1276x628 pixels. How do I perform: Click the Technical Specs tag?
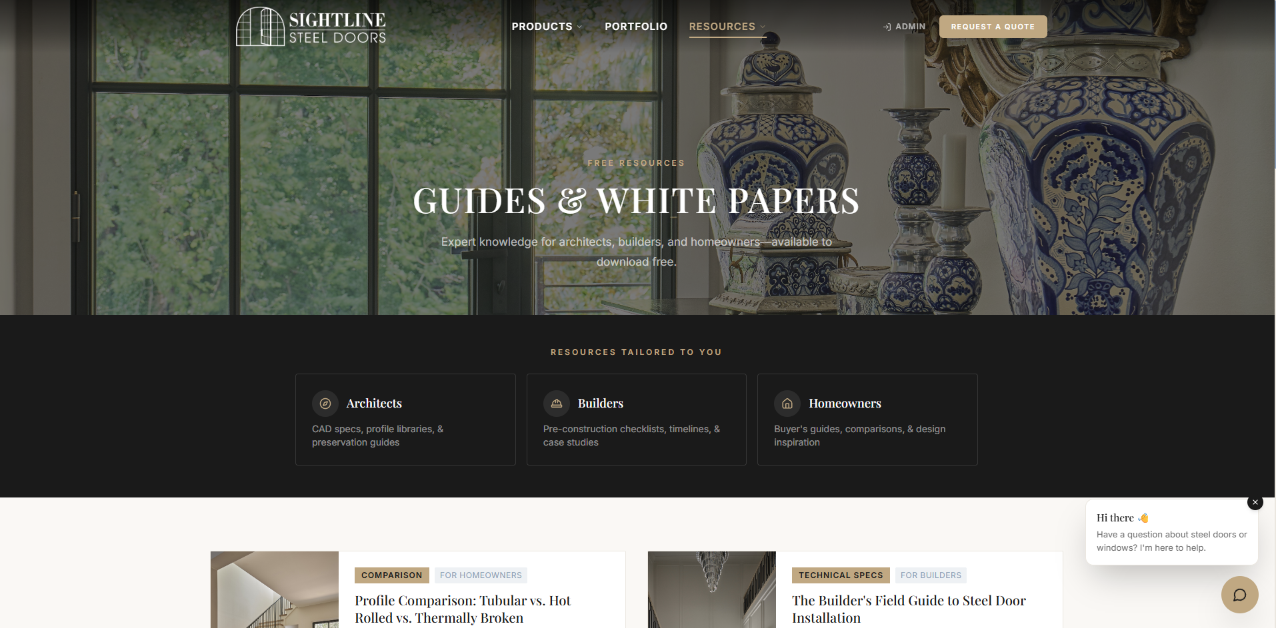point(841,575)
